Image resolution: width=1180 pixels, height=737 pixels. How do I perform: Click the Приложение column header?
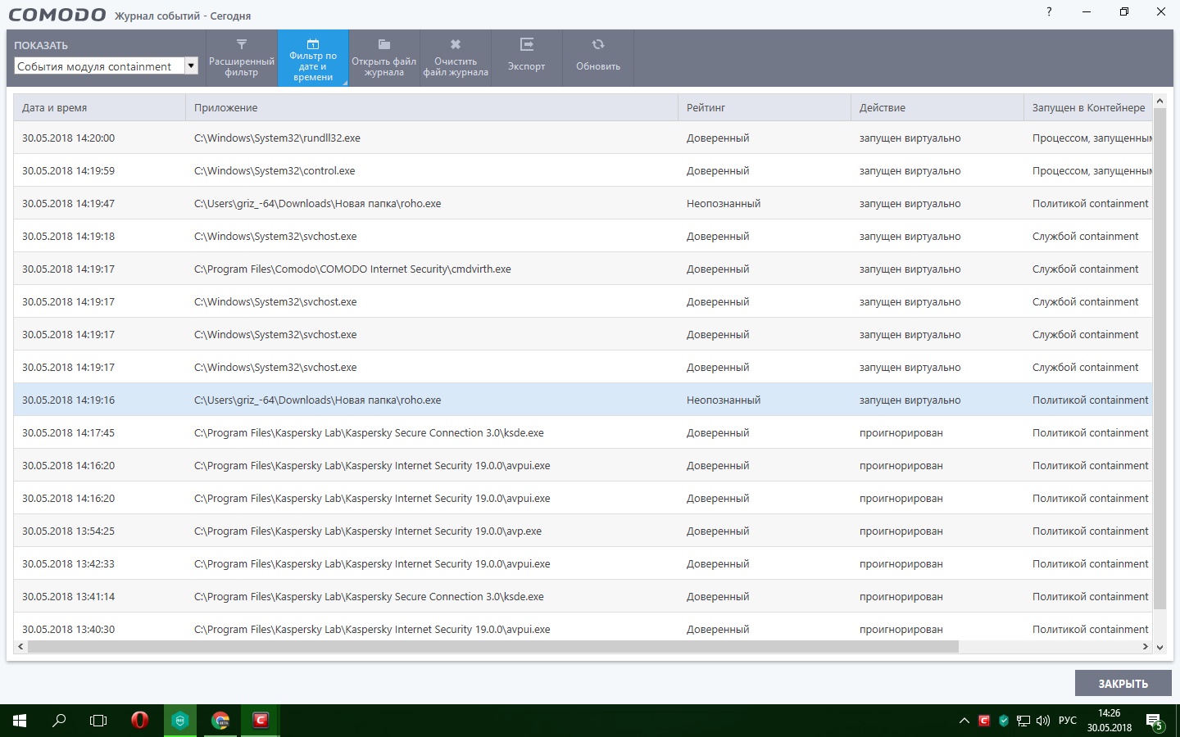(430, 108)
